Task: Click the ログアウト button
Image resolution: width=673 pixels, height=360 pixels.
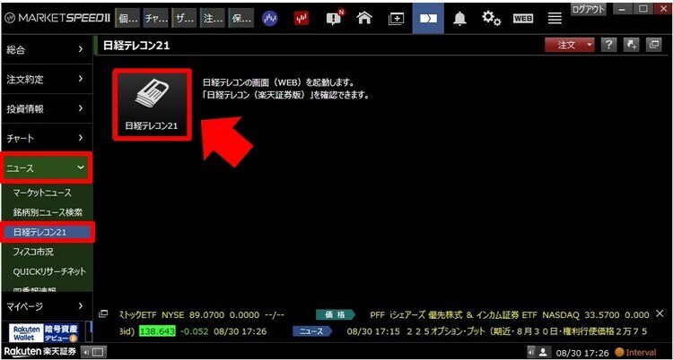Action: pyautogui.click(x=588, y=9)
